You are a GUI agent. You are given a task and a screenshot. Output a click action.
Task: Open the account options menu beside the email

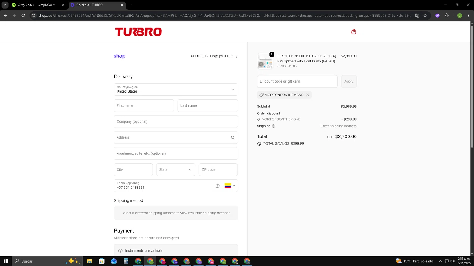point(236,56)
